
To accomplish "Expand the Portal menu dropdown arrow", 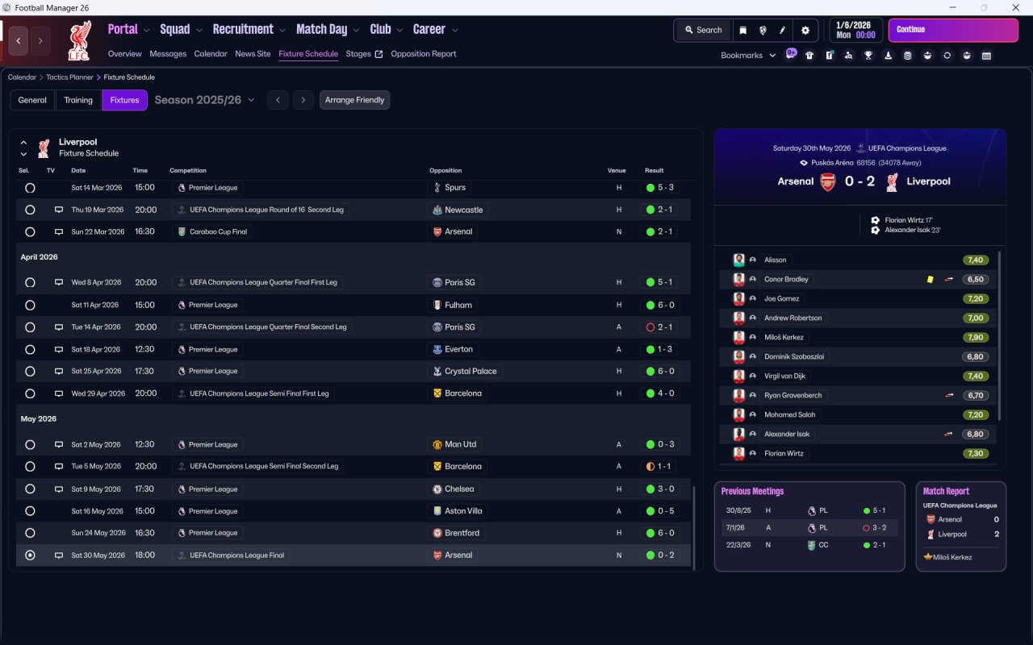I will pyautogui.click(x=146, y=30).
